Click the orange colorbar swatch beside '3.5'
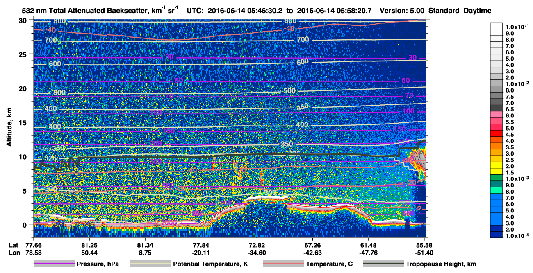Viewport: 533px width, 273px height. [497, 147]
